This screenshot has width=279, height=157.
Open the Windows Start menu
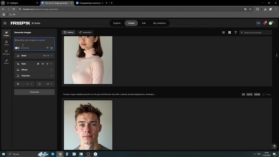coord(3,154)
